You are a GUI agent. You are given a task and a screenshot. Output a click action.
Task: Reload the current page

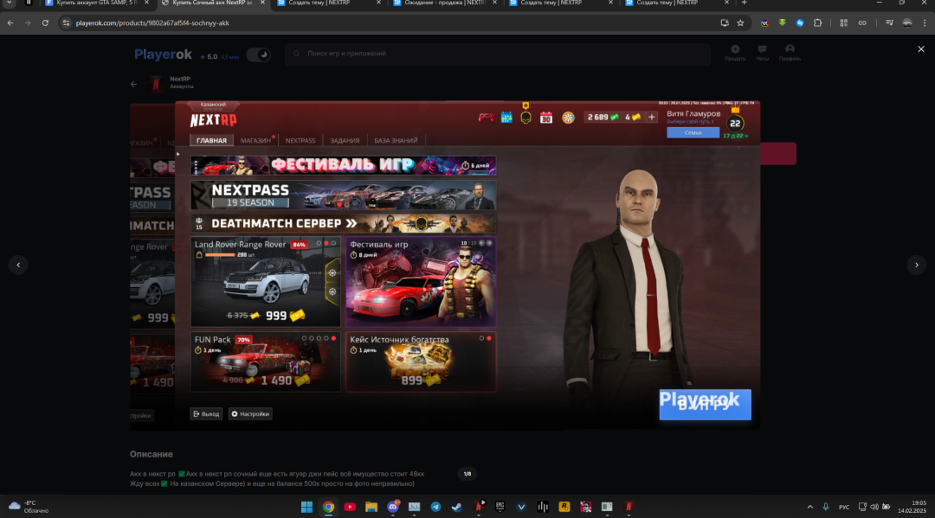(45, 23)
